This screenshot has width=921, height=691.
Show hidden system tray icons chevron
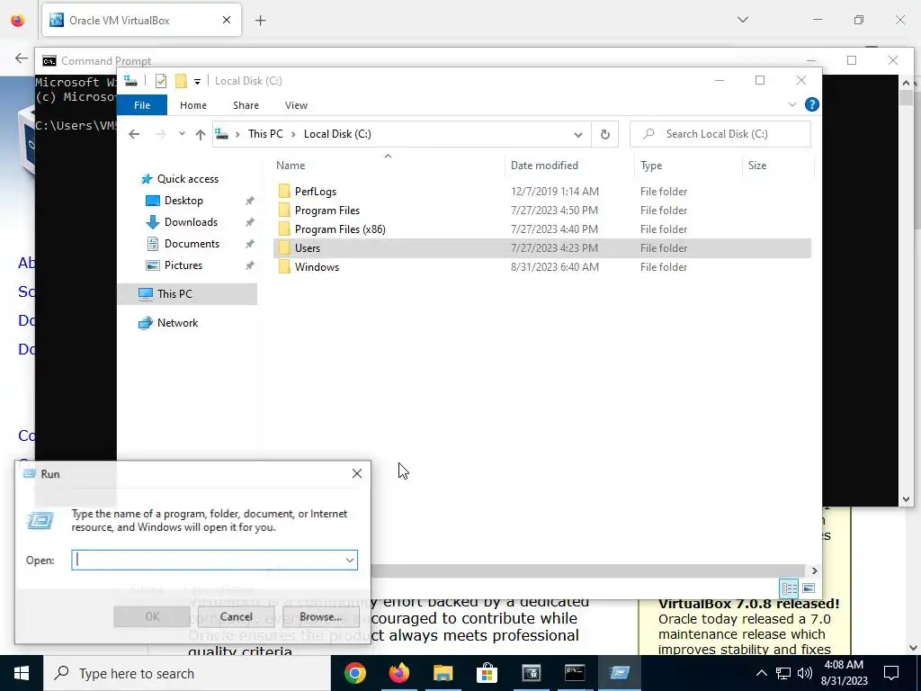(761, 673)
